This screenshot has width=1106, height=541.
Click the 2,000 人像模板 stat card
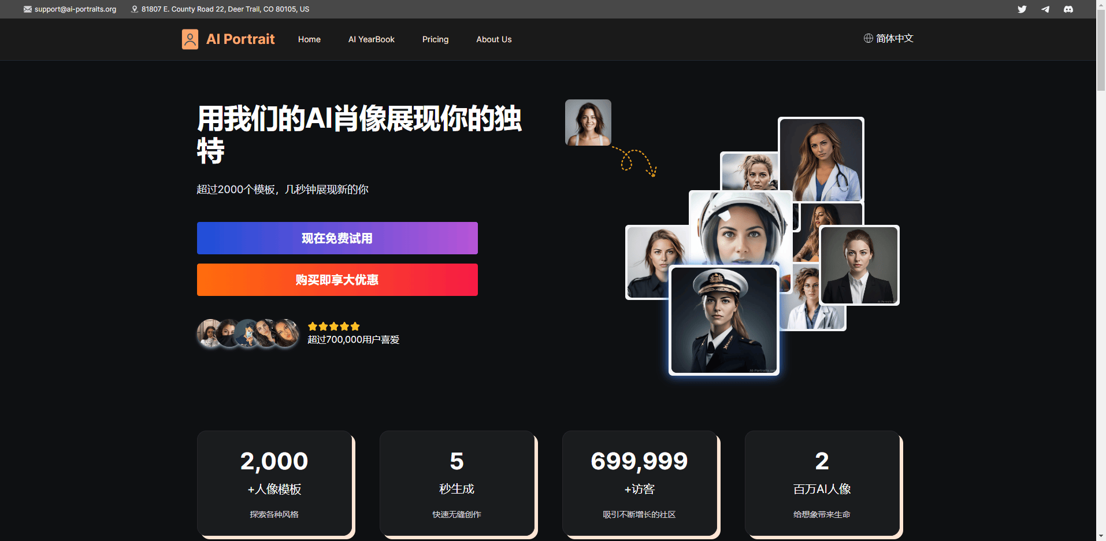[274, 483]
